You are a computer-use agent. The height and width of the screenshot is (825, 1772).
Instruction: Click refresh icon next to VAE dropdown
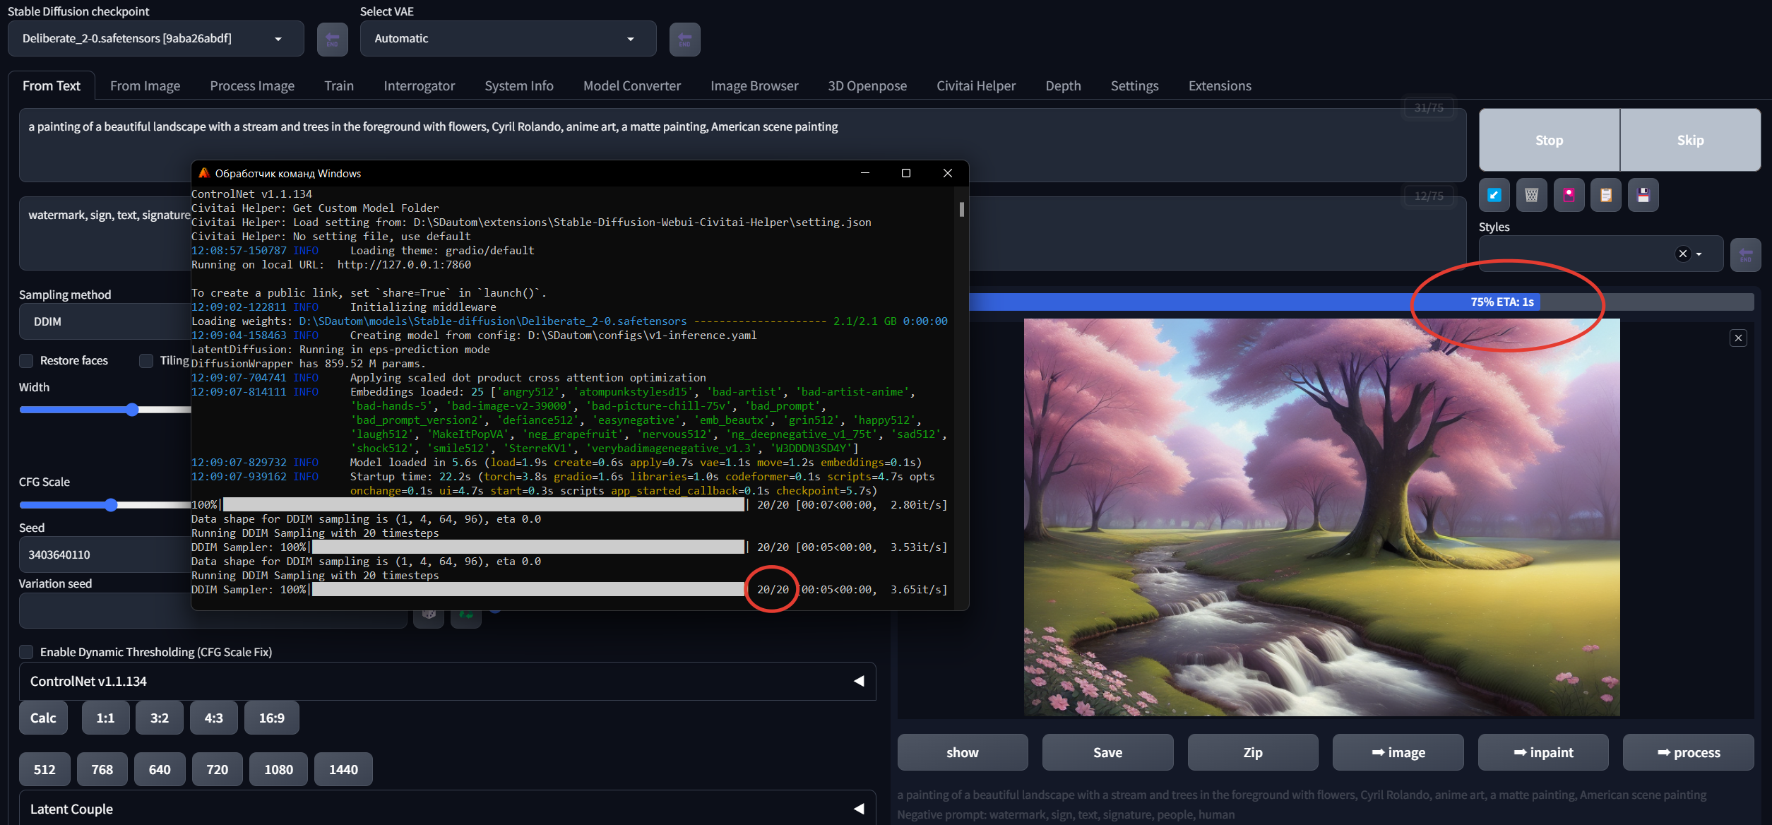(x=684, y=39)
